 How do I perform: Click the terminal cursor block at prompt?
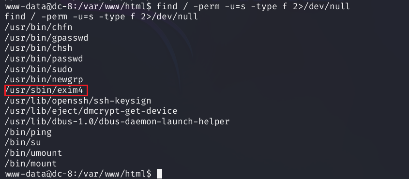pyautogui.click(x=159, y=174)
